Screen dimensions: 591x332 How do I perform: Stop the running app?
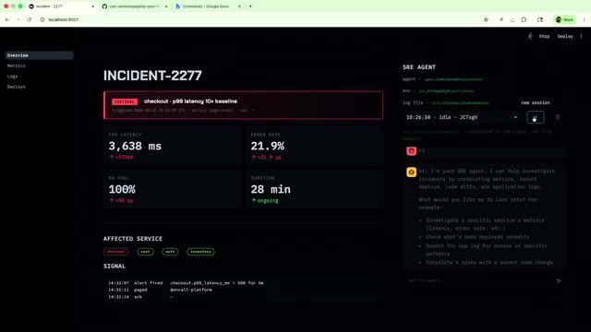(544, 36)
